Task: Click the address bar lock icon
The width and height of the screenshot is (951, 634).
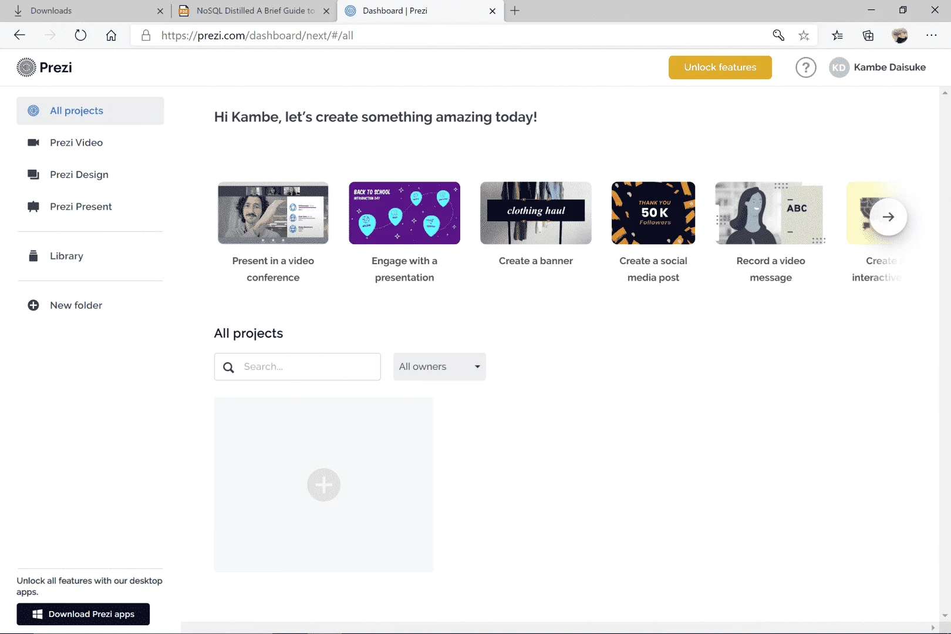Action: pyautogui.click(x=146, y=35)
